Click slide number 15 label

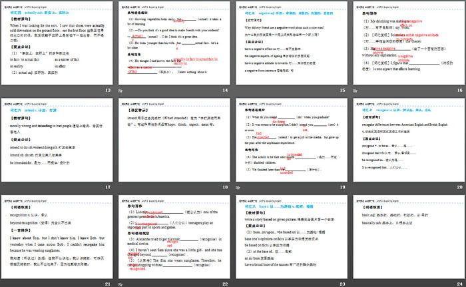342,90
